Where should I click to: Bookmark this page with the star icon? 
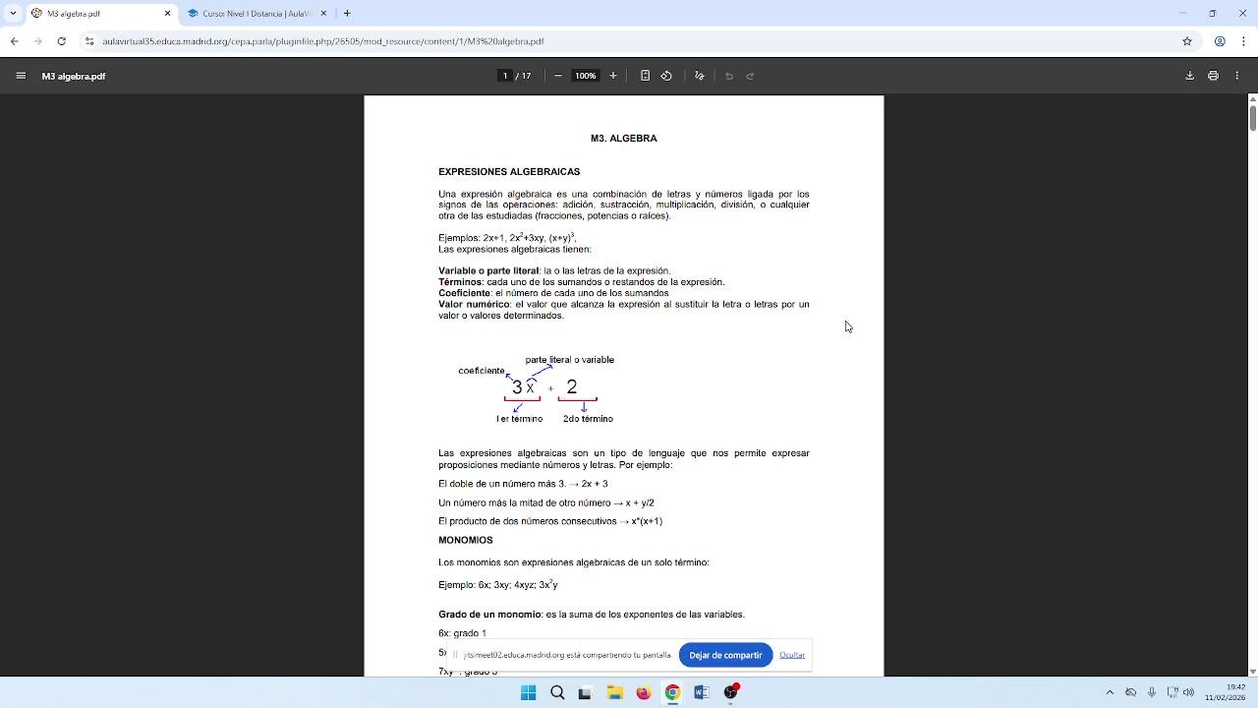[x=1187, y=41]
